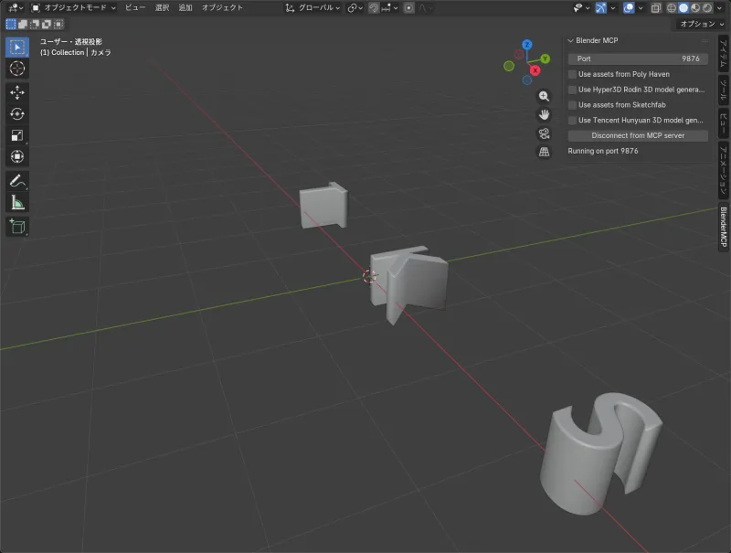Switch to material preview shading
Image resolution: width=731 pixels, height=553 pixels.
pos(695,8)
